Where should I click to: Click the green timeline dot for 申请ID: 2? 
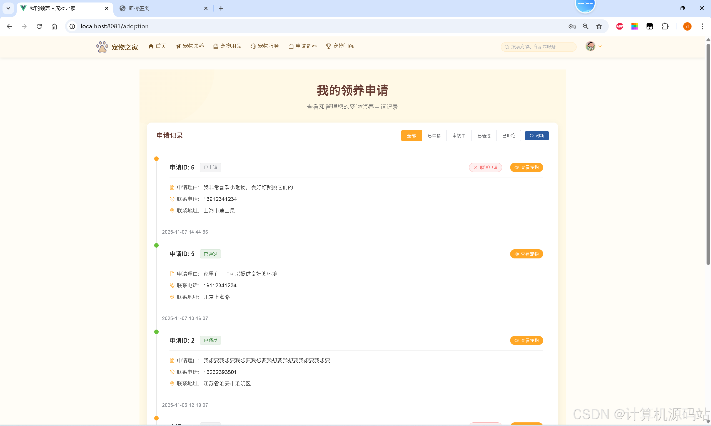click(156, 332)
